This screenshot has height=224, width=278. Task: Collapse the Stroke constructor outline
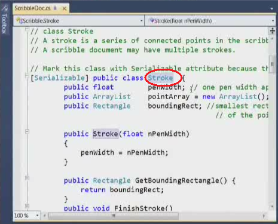27,131
